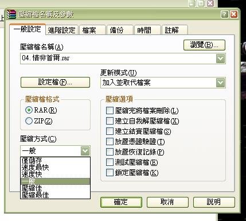Close the archive name dialog

tap(234, 14)
